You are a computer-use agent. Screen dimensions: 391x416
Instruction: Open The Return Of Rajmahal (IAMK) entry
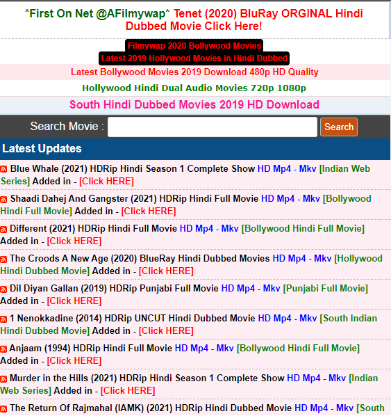click(151, 408)
